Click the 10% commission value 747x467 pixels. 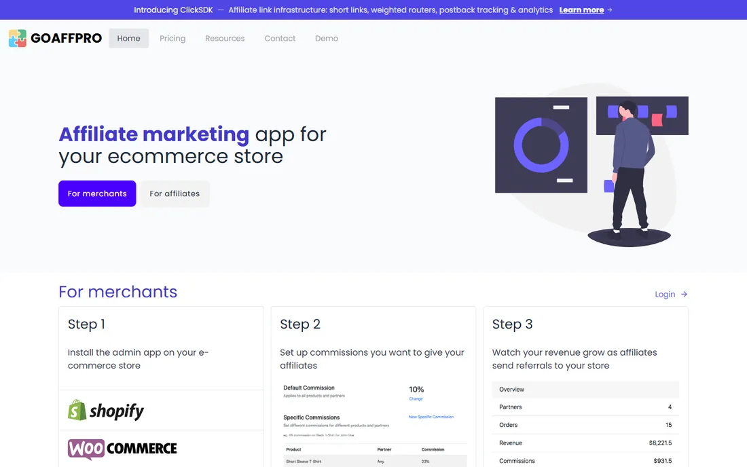tap(416, 390)
